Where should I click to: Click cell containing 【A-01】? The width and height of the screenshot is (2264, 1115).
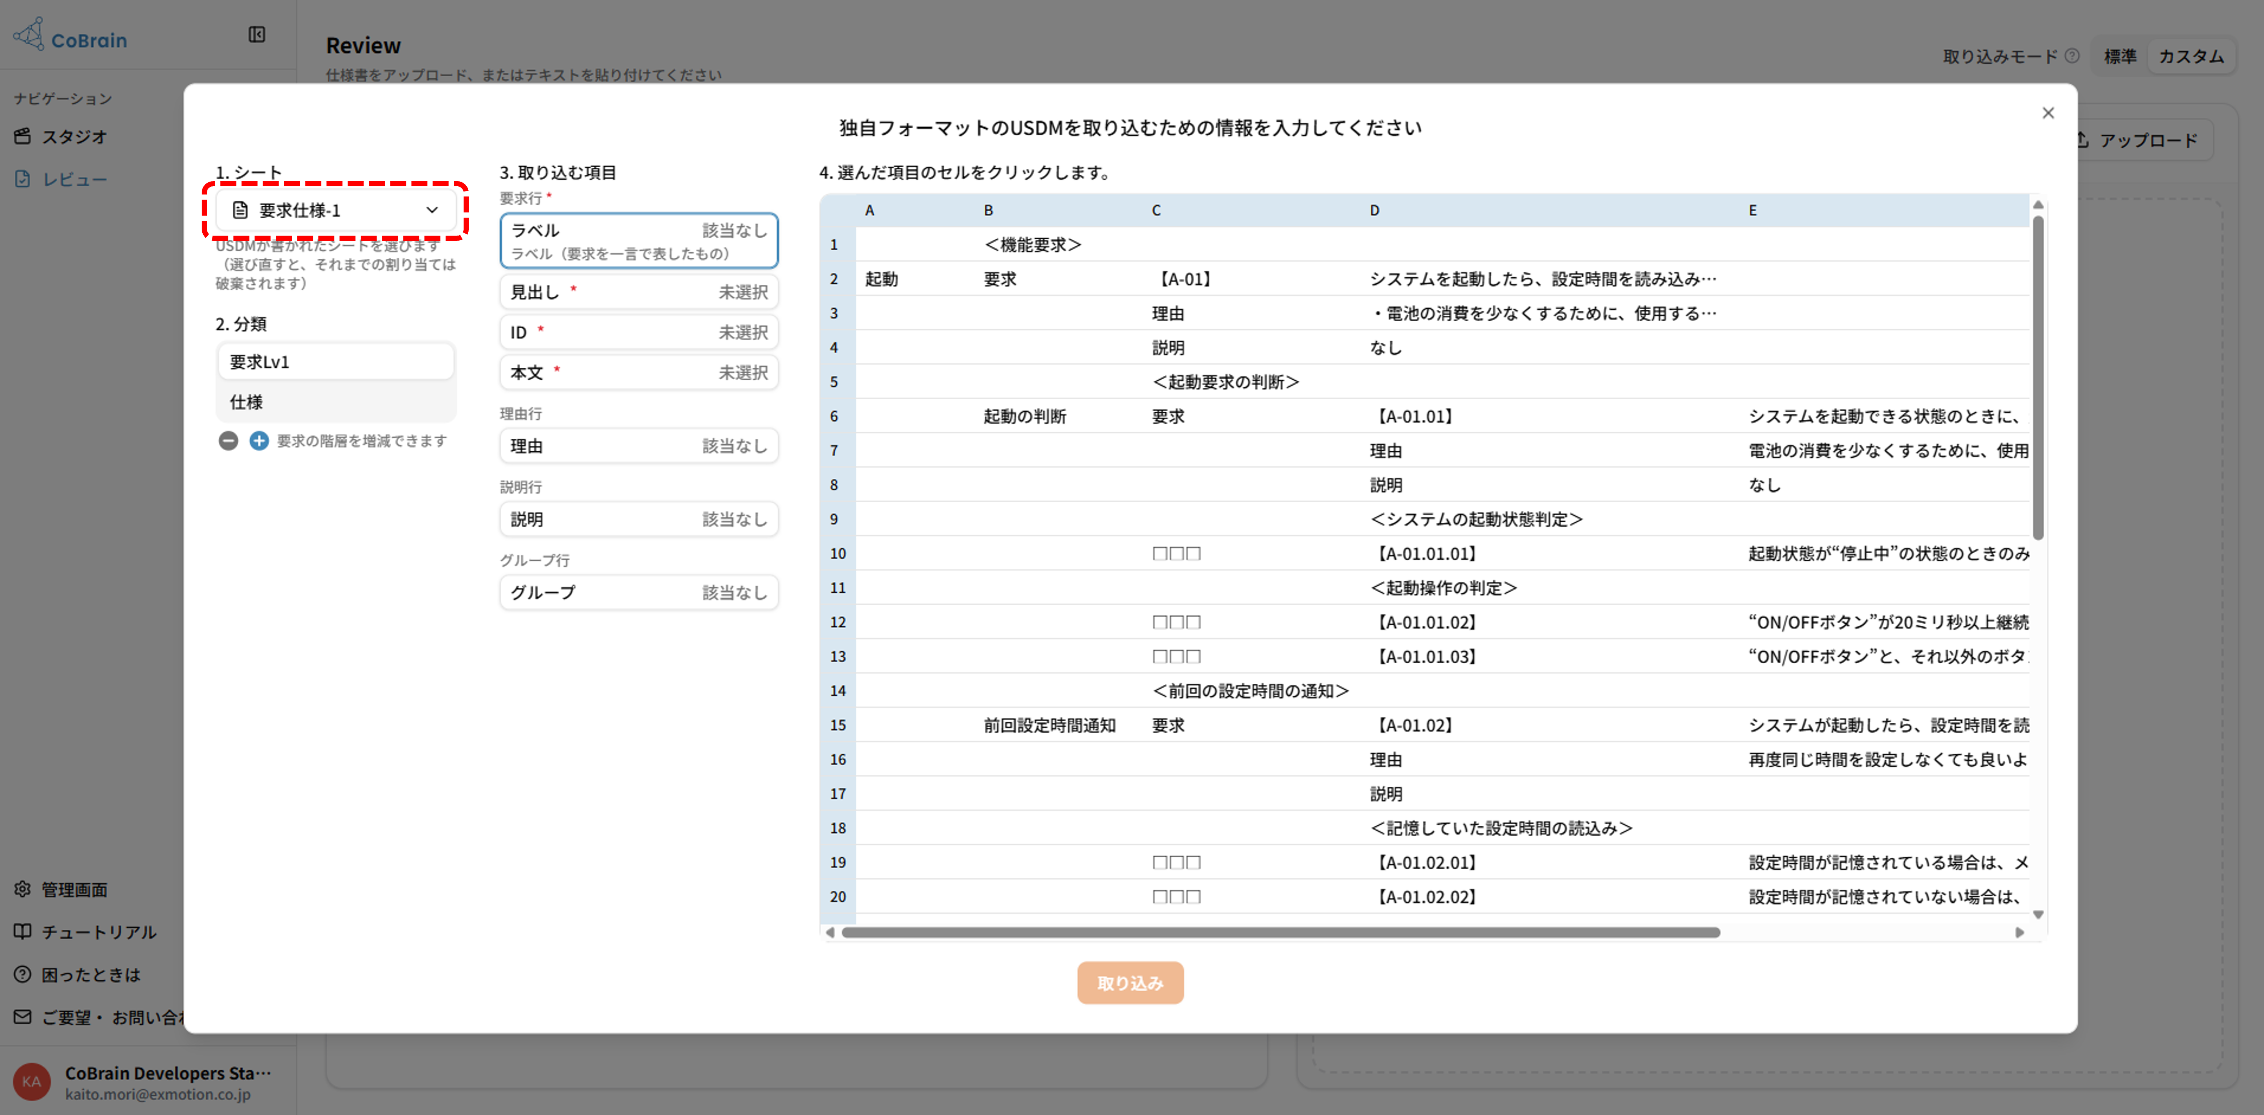click(1251, 278)
